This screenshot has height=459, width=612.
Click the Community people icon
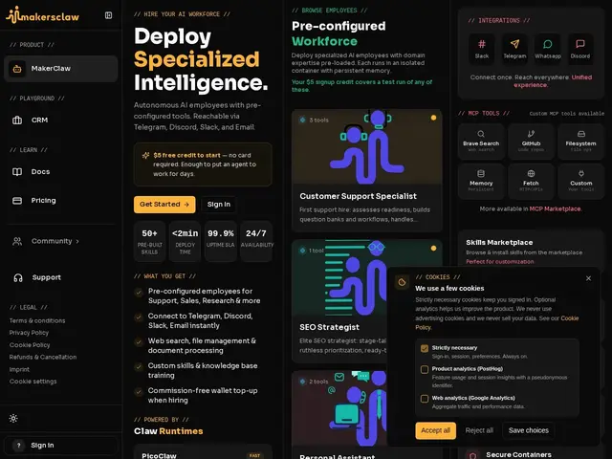pos(17,241)
